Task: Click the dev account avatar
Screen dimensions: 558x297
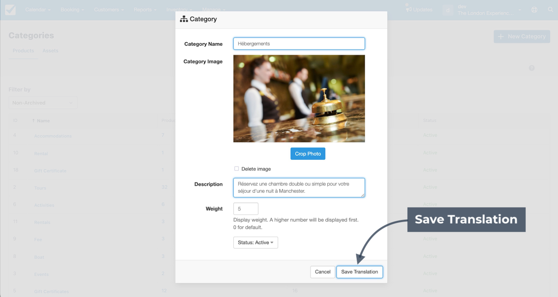Action: click(448, 10)
